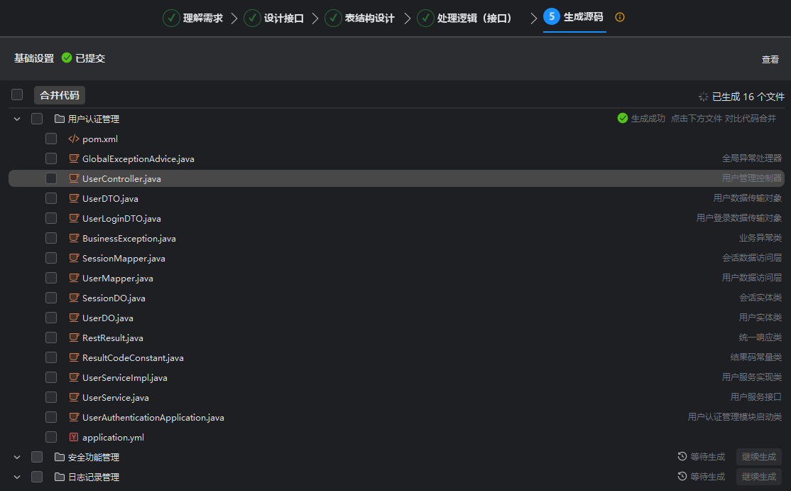
Task: Select the checkbox next to UserDTO.java
Action: (x=50, y=198)
